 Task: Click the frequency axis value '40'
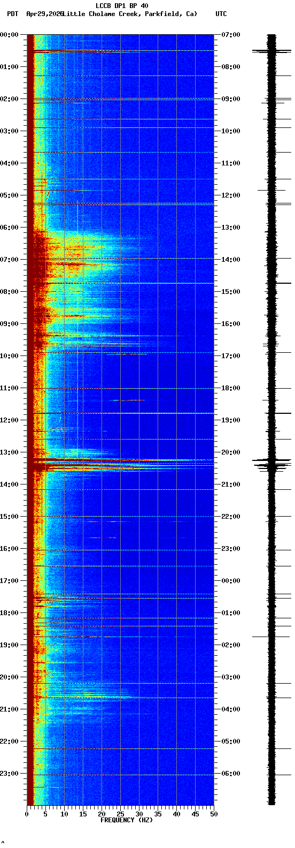tap(176, 814)
